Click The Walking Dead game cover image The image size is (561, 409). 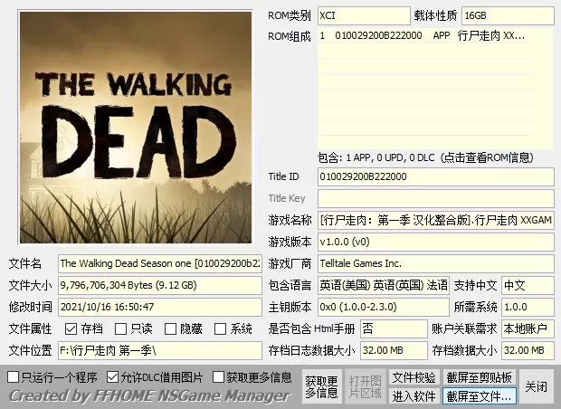coord(135,128)
